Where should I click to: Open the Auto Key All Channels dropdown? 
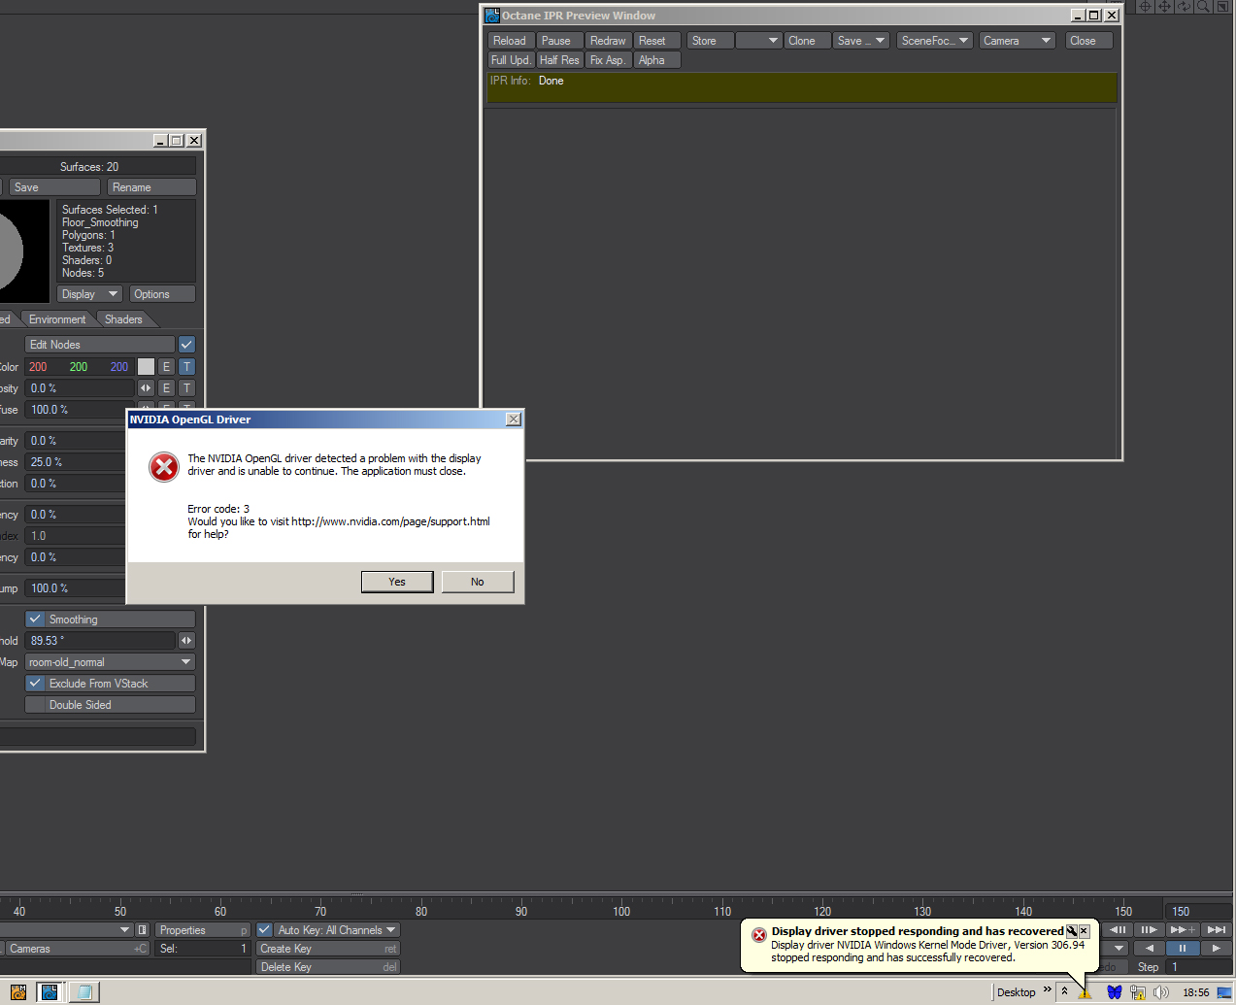pos(336,930)
